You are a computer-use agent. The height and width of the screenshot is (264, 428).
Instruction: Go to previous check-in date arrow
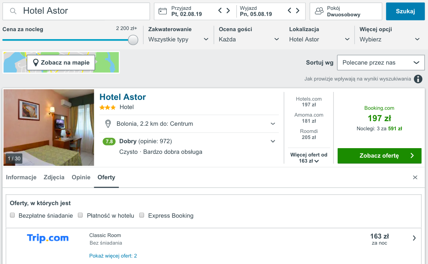coord(220,11)
